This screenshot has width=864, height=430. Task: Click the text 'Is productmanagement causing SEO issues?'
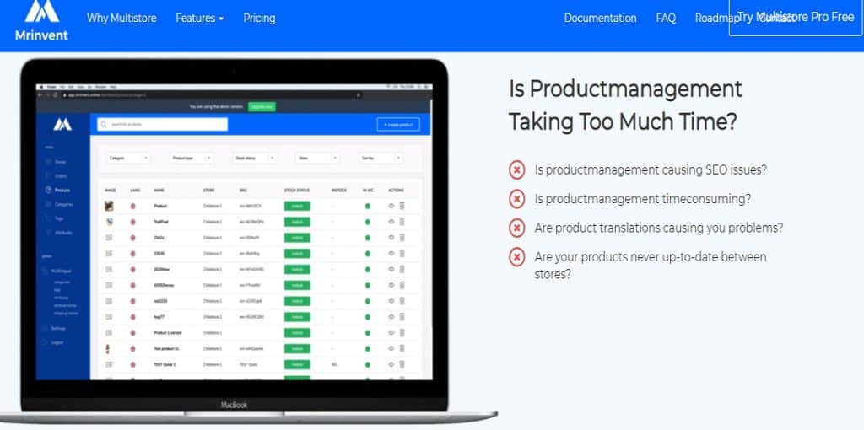tap(651, 169)
